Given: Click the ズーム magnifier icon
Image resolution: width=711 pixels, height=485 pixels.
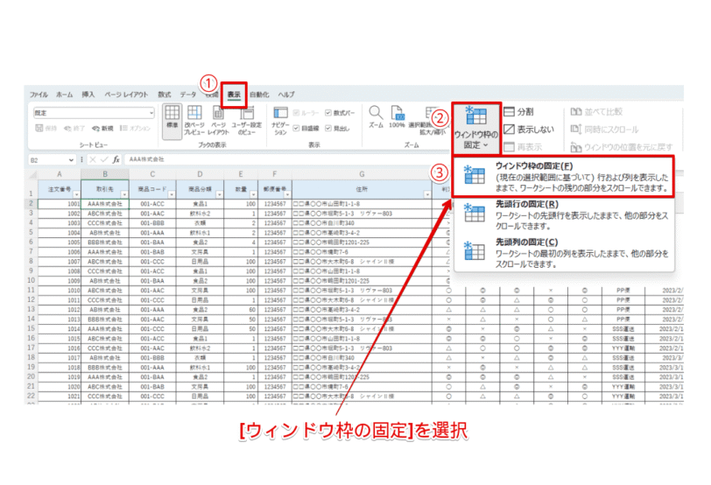Looking at the screenshot, I should 376,116.
